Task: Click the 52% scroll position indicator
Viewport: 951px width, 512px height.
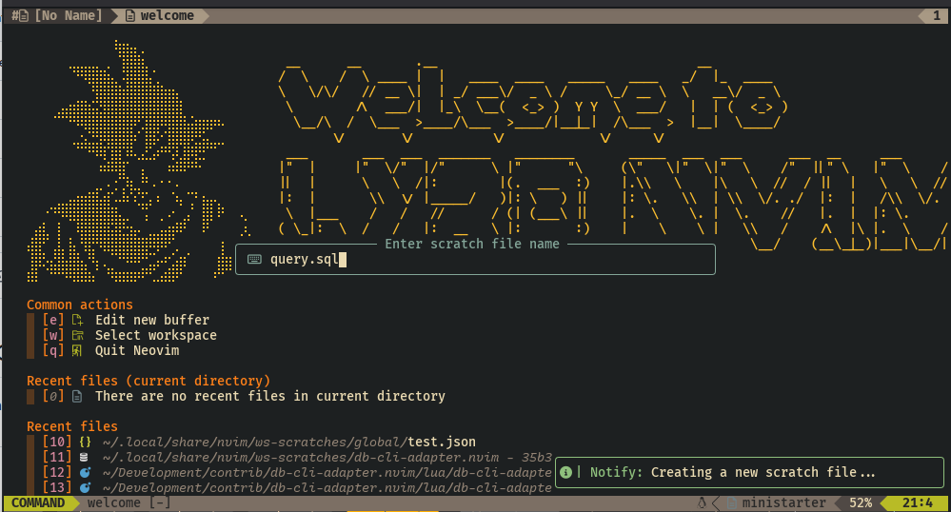Action: coord(860,502)
